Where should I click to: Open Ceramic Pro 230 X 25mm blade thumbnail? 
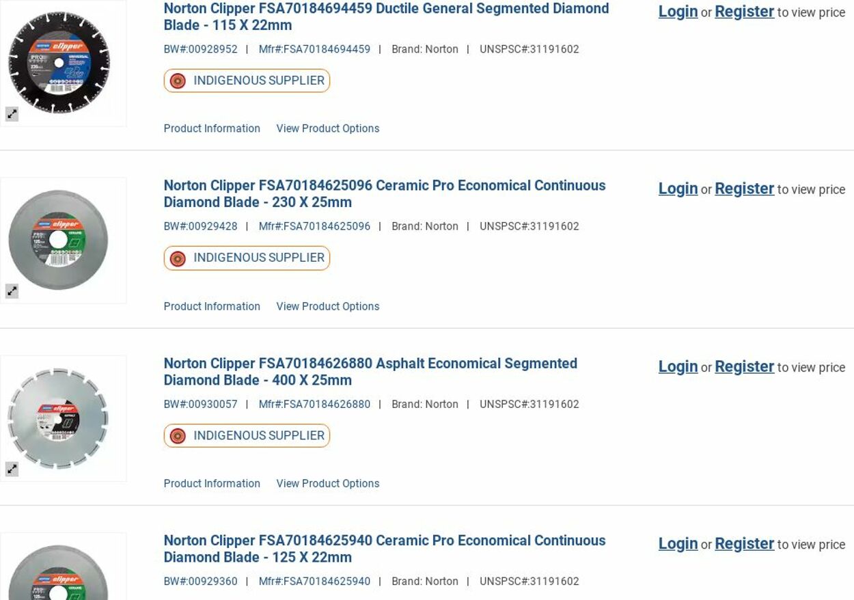(x=59, y=240)
